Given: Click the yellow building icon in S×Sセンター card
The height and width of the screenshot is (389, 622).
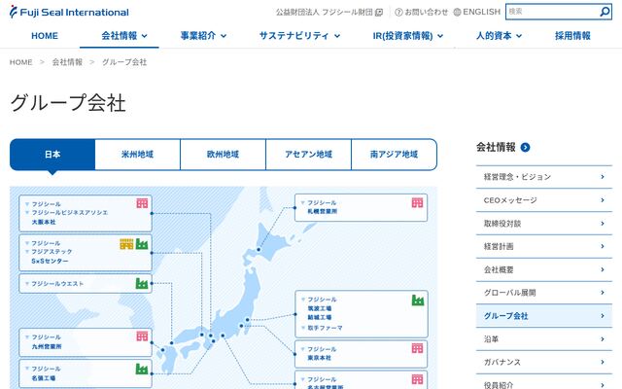Looking at the screenshot, I should [126, 244].
